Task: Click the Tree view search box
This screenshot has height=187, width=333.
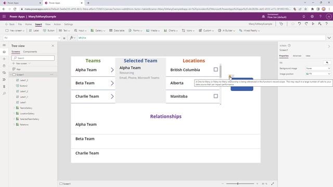Action: tap(33, 58)
